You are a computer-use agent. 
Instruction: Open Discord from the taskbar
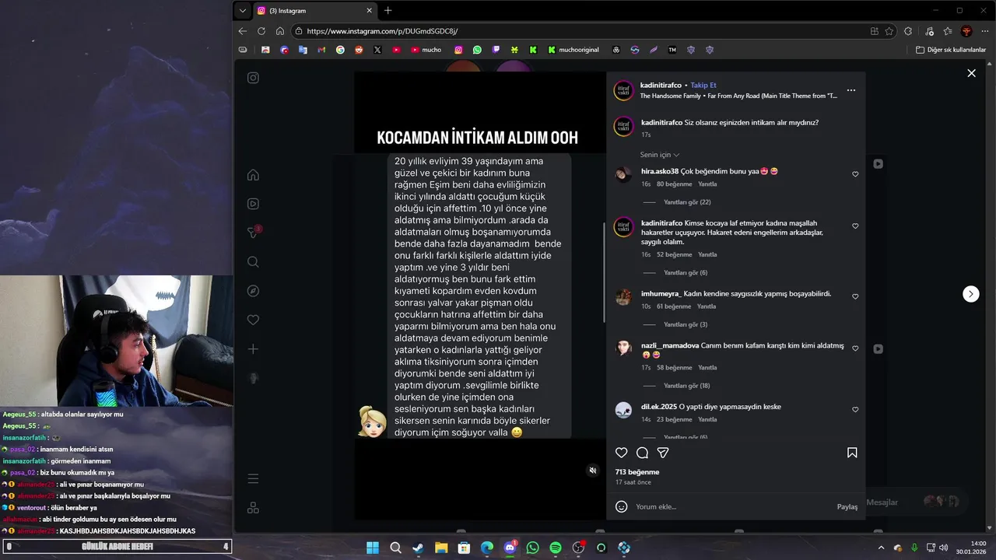(510, 548)
